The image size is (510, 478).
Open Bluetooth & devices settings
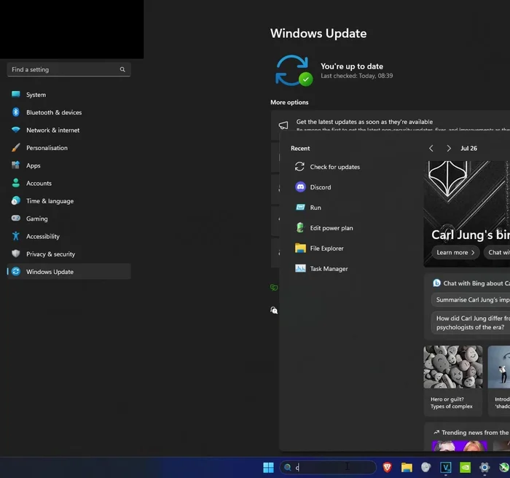[68, 112]
